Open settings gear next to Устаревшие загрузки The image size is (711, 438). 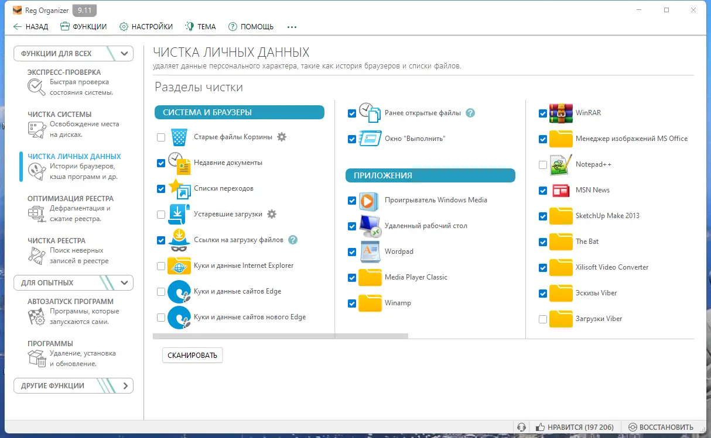272,214
